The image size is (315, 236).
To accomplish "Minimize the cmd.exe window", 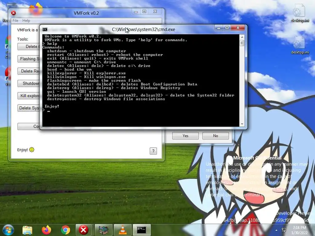I will [219, 28].
